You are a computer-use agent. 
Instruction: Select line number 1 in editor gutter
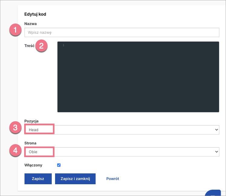[x=64, y=45]
